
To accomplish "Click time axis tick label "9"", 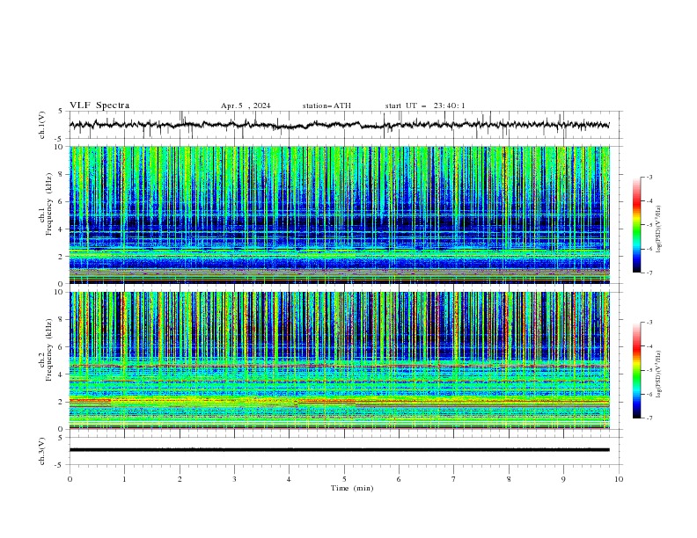I will (563, 479).
